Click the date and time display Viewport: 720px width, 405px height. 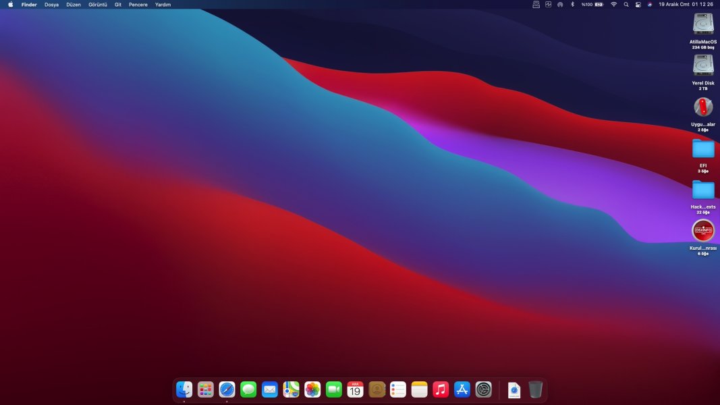coord(686,5)
